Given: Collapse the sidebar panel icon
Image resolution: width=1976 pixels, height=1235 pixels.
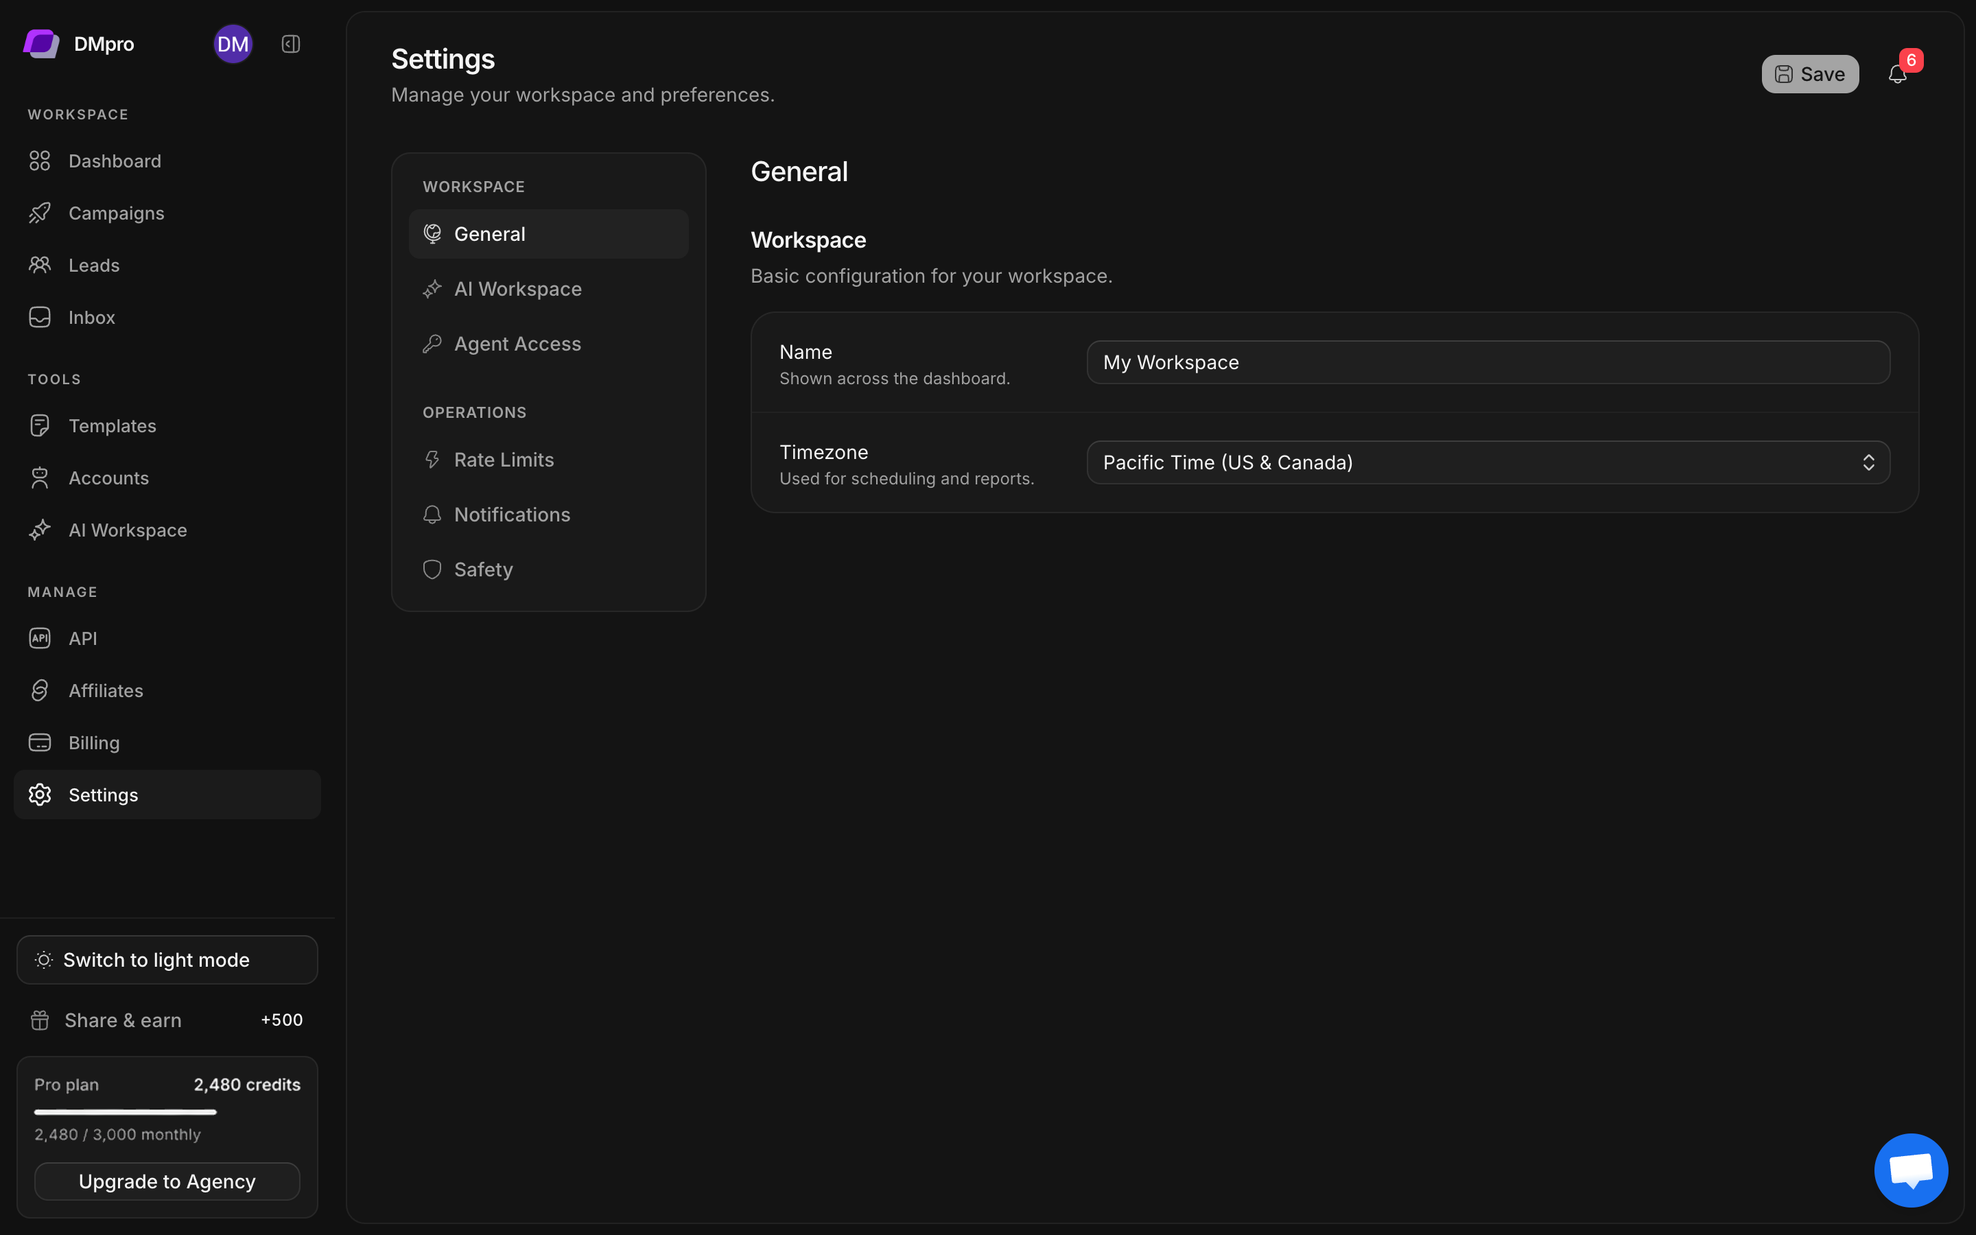Looking at the screenshot, I should [x=291, y=44].
